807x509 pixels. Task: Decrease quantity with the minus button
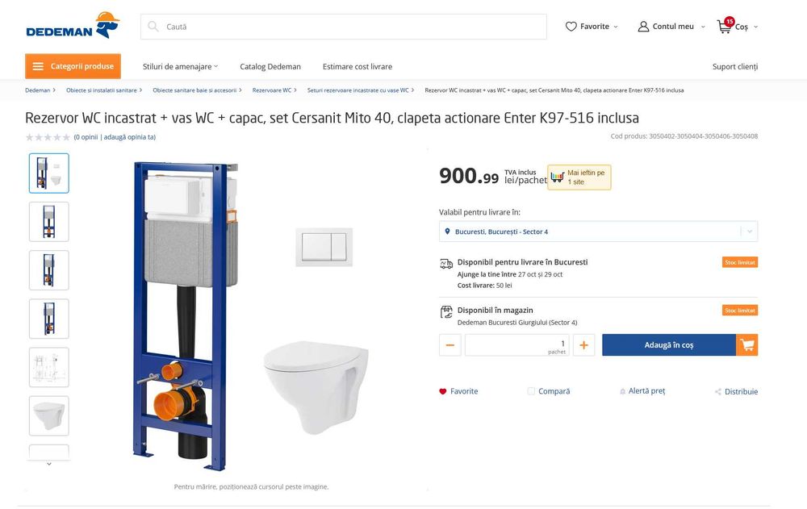449,344
